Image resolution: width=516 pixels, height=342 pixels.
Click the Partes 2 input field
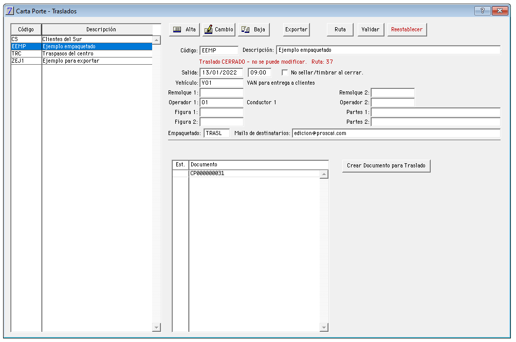(436, 122)
